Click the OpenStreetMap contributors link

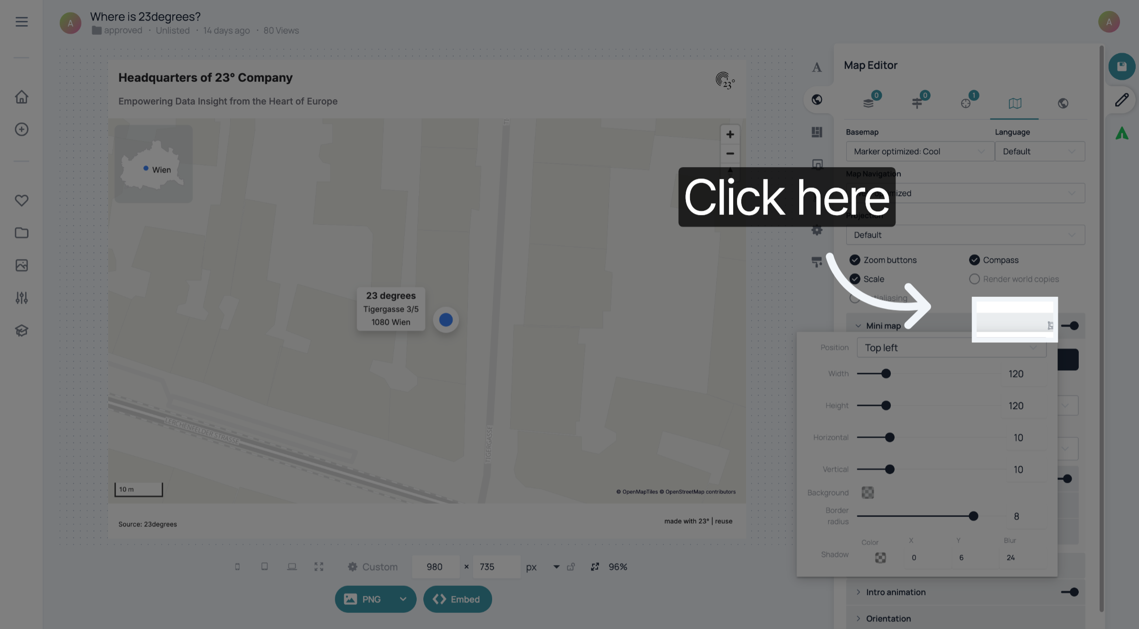tap(697, 492)
